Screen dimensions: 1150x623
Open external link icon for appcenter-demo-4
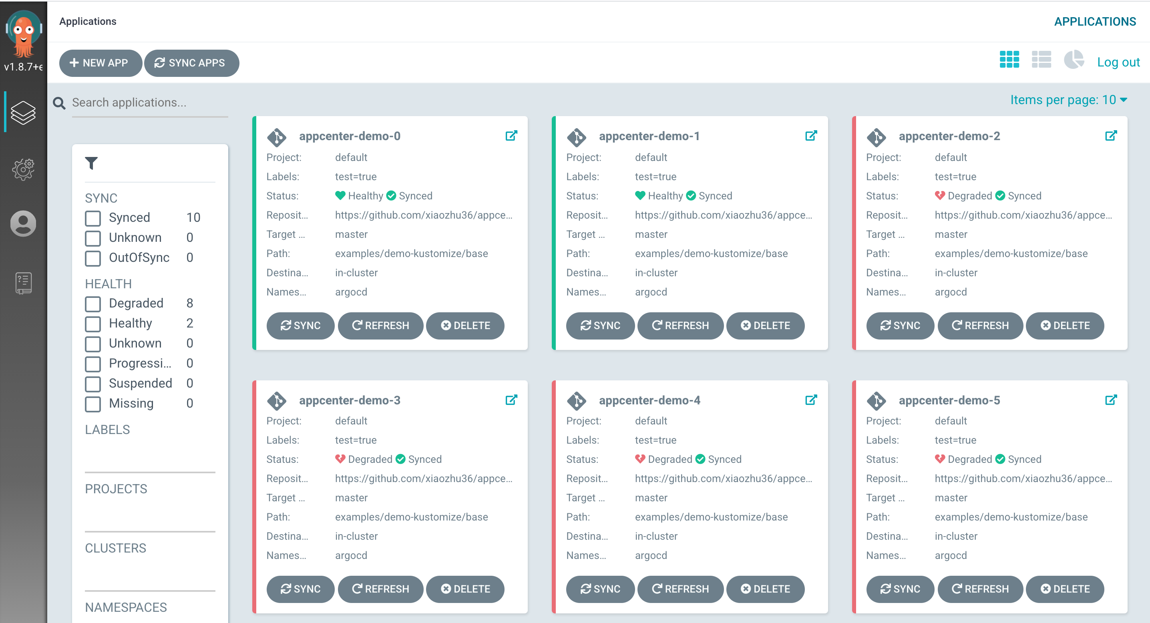pos(811,400)
